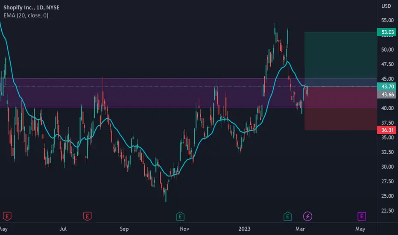Viewport: 398px width, 235px height.
Task: Click the 55.00 price axis label
Action: click(x=387, y=21)
